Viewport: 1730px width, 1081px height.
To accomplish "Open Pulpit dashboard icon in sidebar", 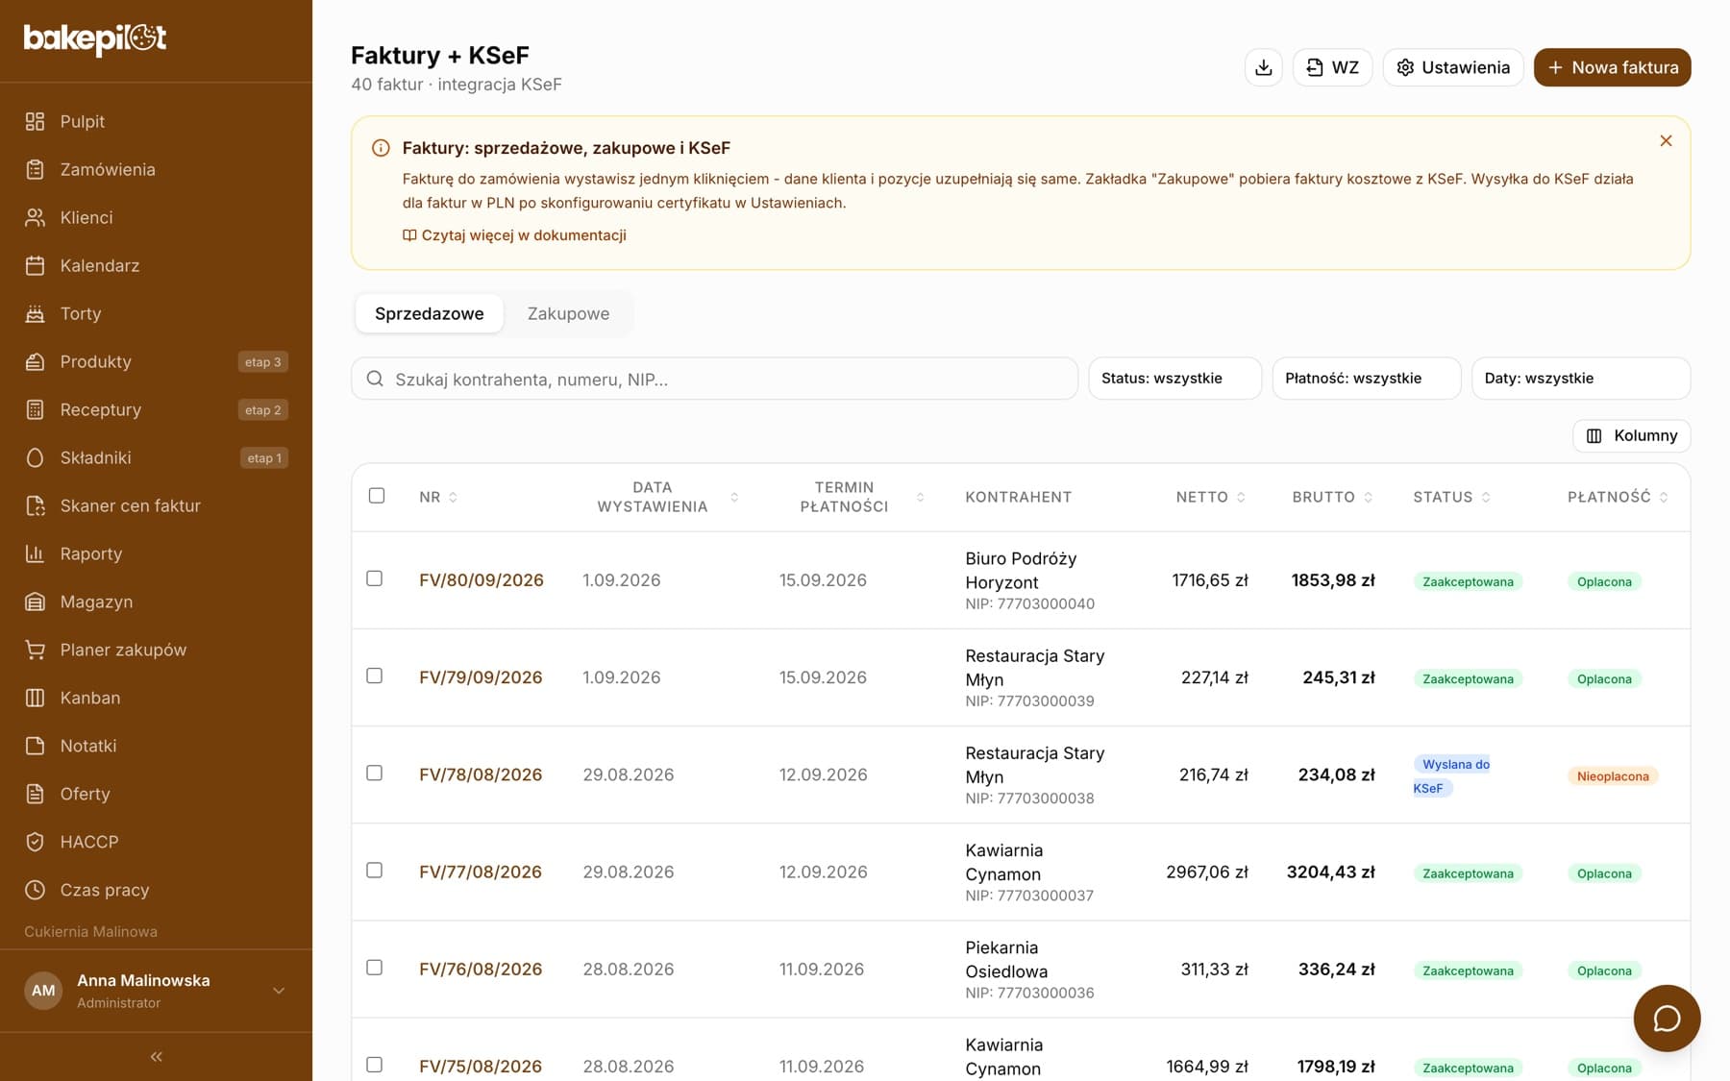I will [x=36, y=121].
